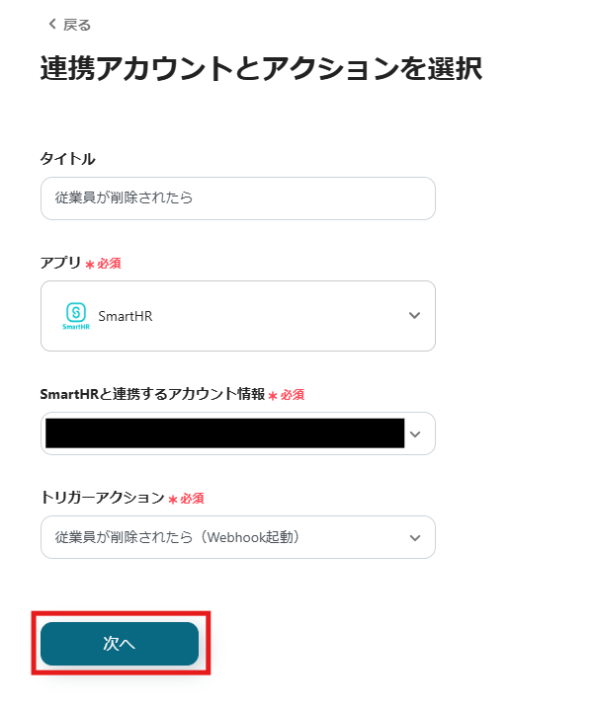Click the タイトル field label
595x707 pixels.
coord(68,159)
